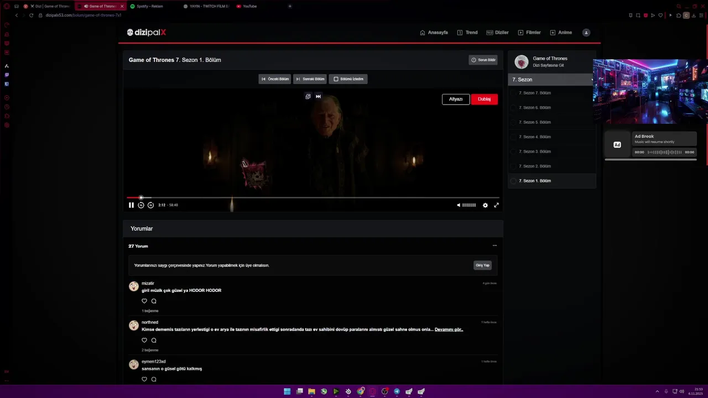Open Trend in the site navigation

click(x=467, y=33)
